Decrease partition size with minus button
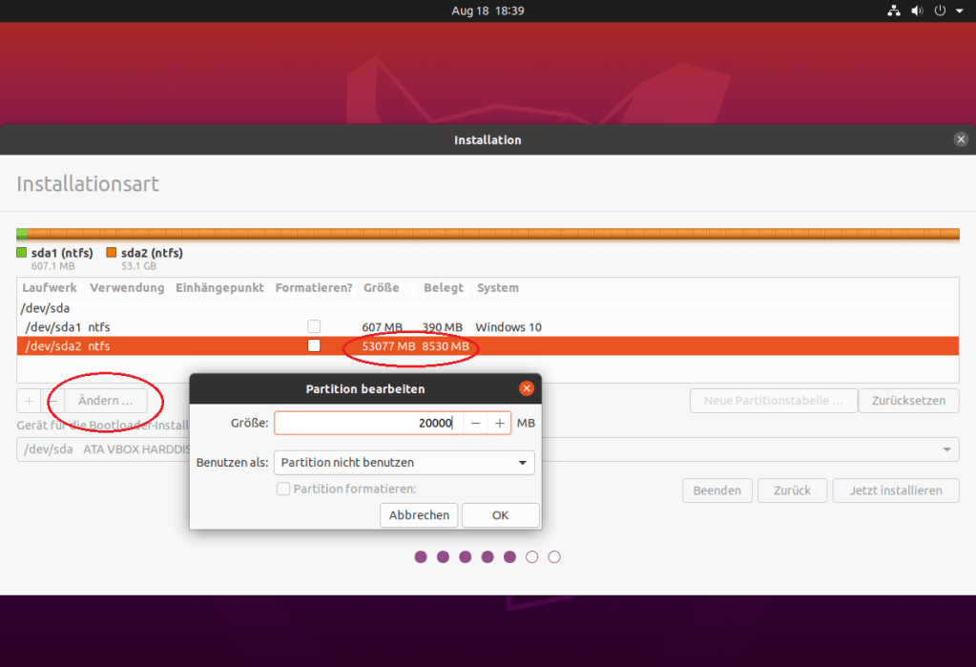The height and width of the screenshot is (667, 976). [475, 423]
